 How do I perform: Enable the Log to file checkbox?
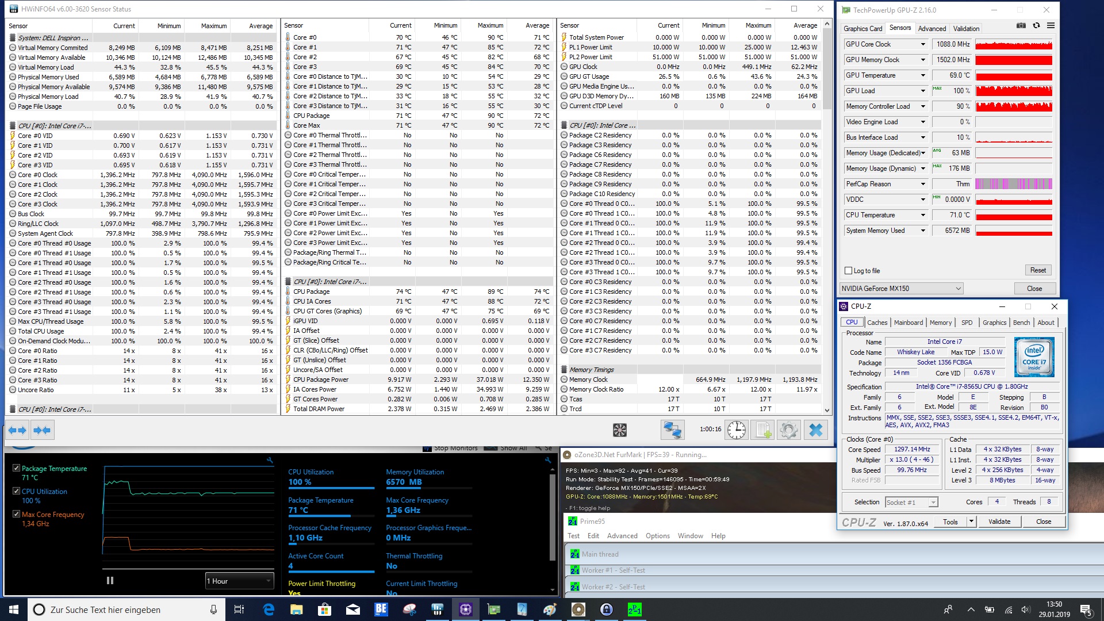pyautogui.click(x=848, y=271)
